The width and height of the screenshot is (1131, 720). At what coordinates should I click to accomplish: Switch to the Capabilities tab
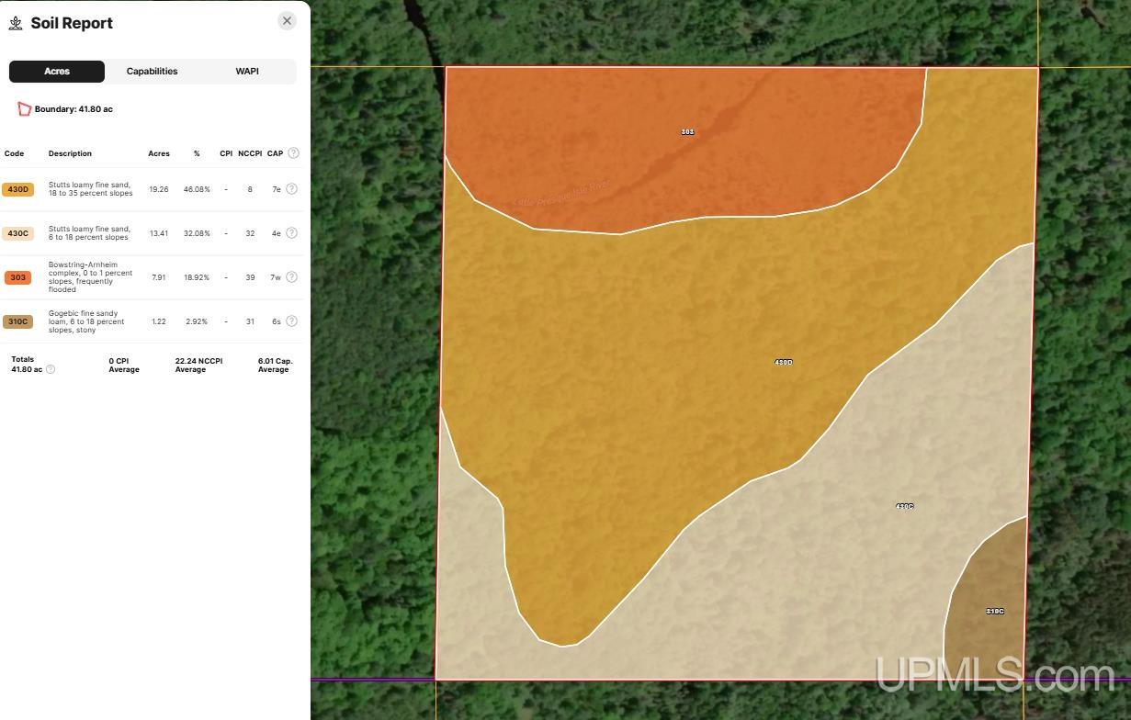click(152, 72)
